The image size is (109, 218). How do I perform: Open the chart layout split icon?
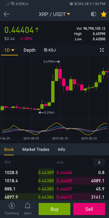[x=93, y=14]
